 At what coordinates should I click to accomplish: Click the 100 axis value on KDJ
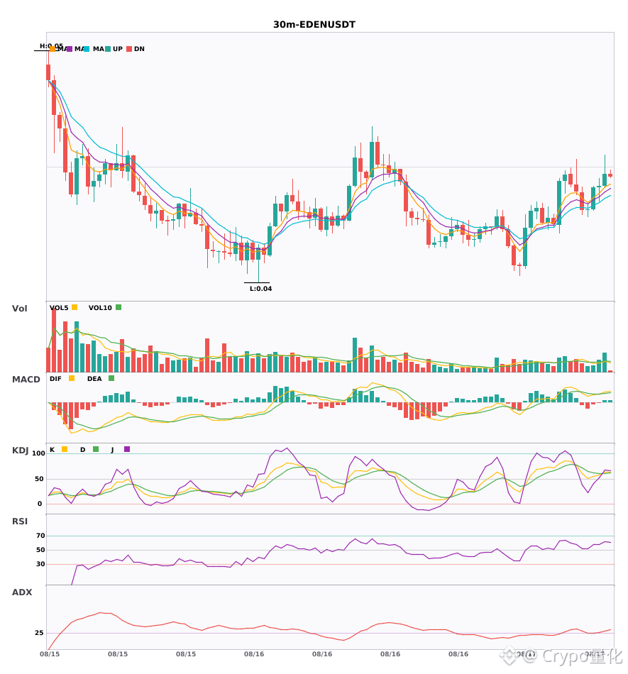[x=39, y=453]
